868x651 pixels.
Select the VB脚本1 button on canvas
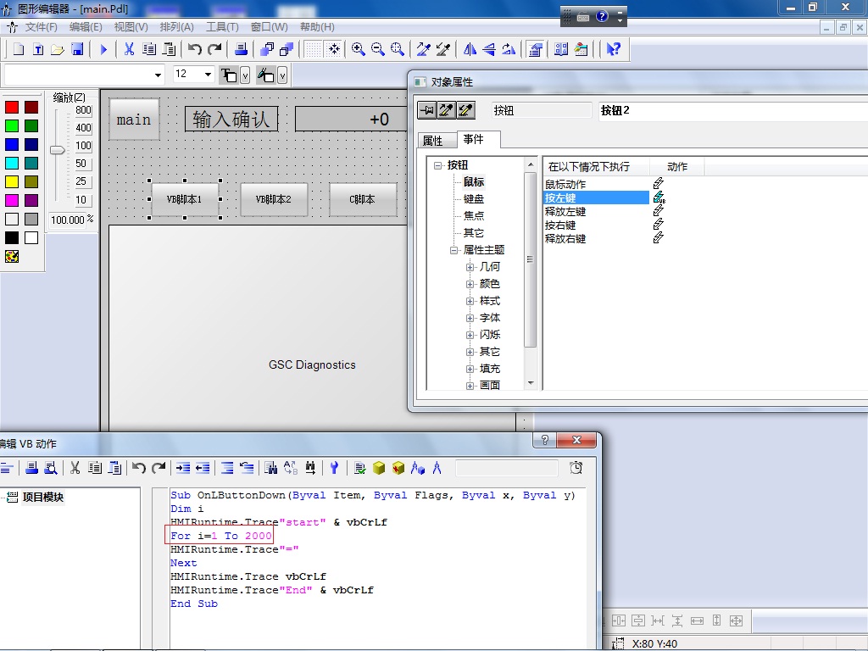[185, 199]
